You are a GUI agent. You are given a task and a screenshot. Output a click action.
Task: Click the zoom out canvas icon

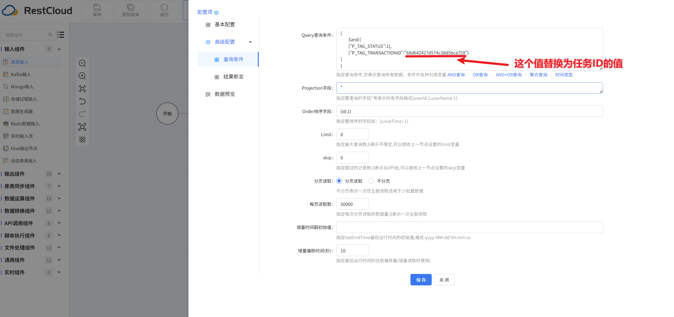pyautogui.click(x=82, y=63)
